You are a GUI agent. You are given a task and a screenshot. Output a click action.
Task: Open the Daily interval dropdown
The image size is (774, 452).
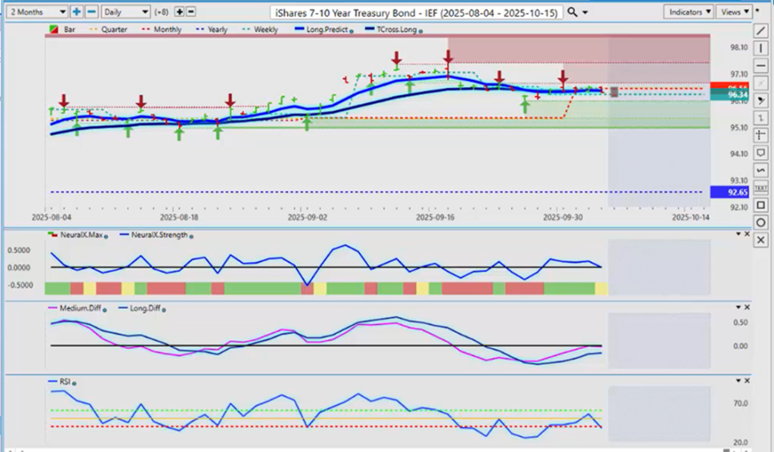point(125,12)
